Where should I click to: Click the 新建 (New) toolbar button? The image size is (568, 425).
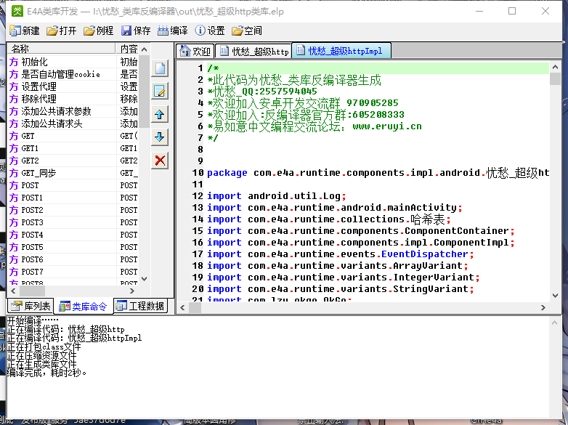tap(24, 31)
